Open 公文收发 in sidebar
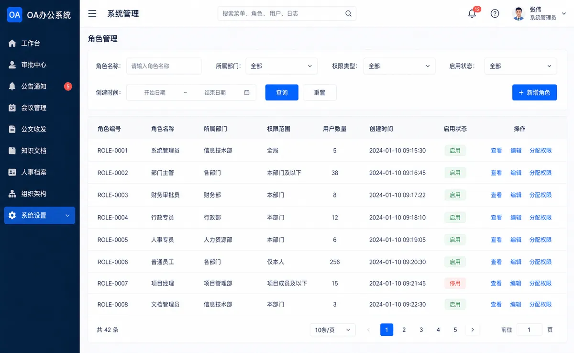The image size is (574, 353). (x=40, y=129)
